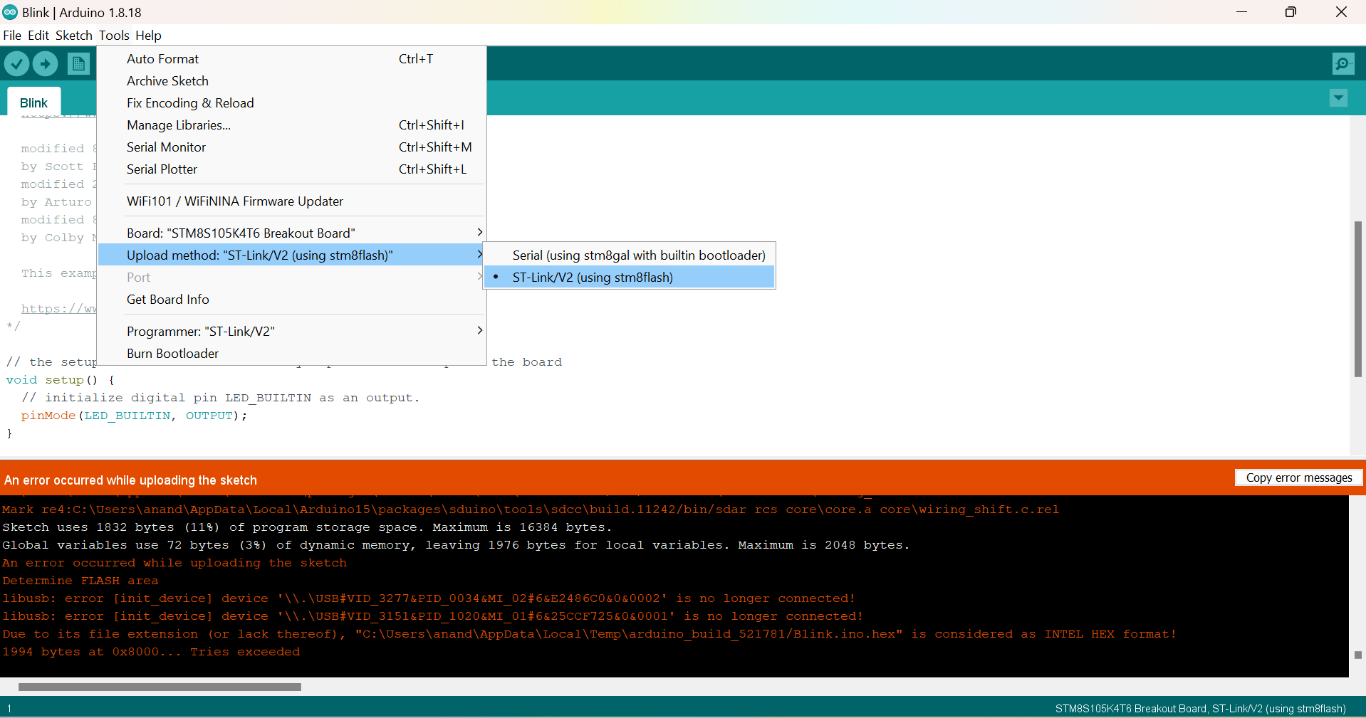The image size is (1366, 718).
Task: Click the 'Sketch uses 1832 bytes' console line
Action: [x=307, y=527]
